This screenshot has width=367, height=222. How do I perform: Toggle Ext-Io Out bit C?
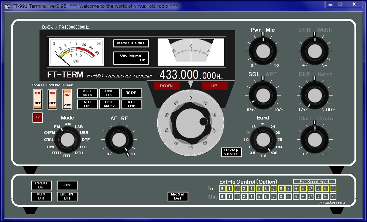(x=311, y=197)
